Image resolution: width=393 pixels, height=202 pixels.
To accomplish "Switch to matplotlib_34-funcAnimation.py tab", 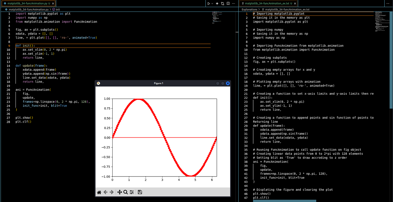I will pos(28,3).
